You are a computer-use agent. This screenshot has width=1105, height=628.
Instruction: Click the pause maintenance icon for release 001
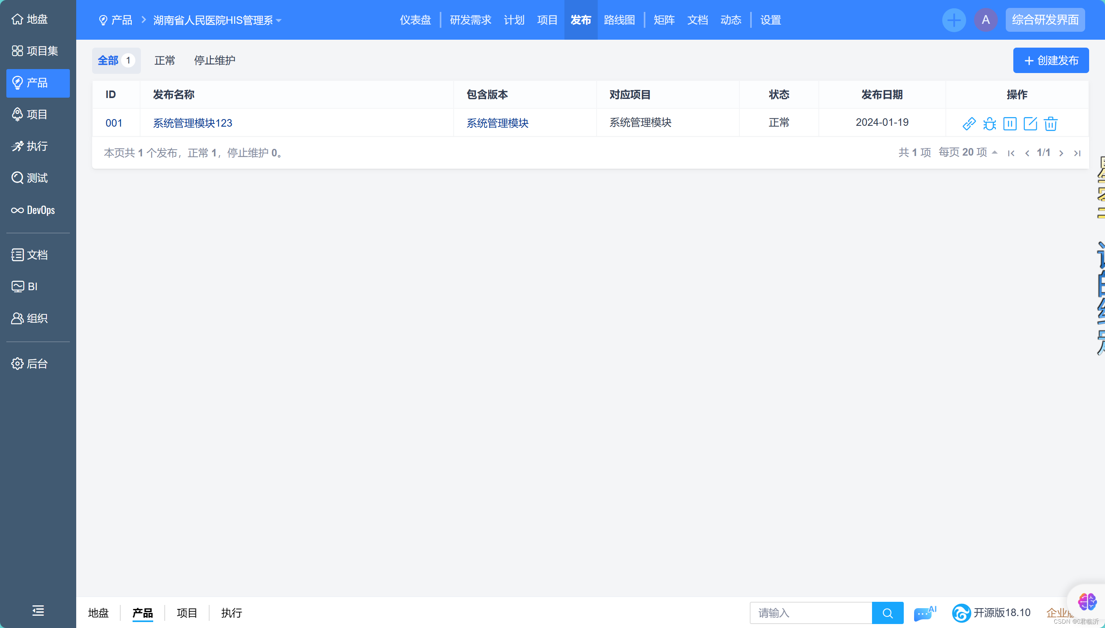[1010, 123]
